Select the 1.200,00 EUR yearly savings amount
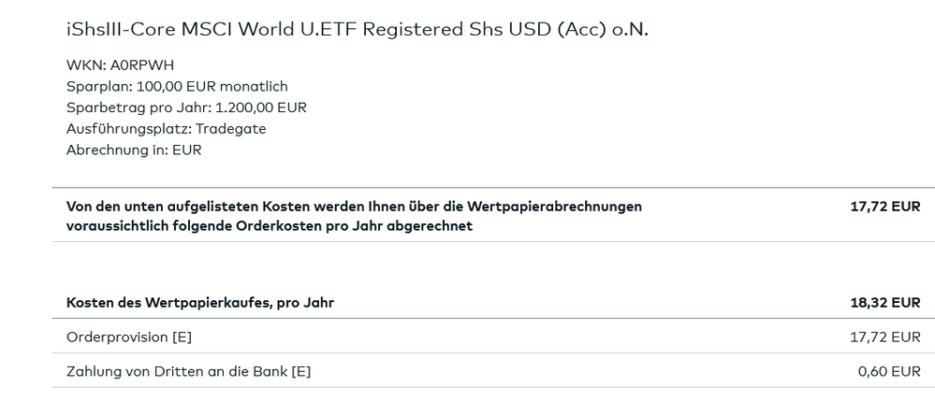The width and height of the screenshot is (935, 401). pos(261,107)
